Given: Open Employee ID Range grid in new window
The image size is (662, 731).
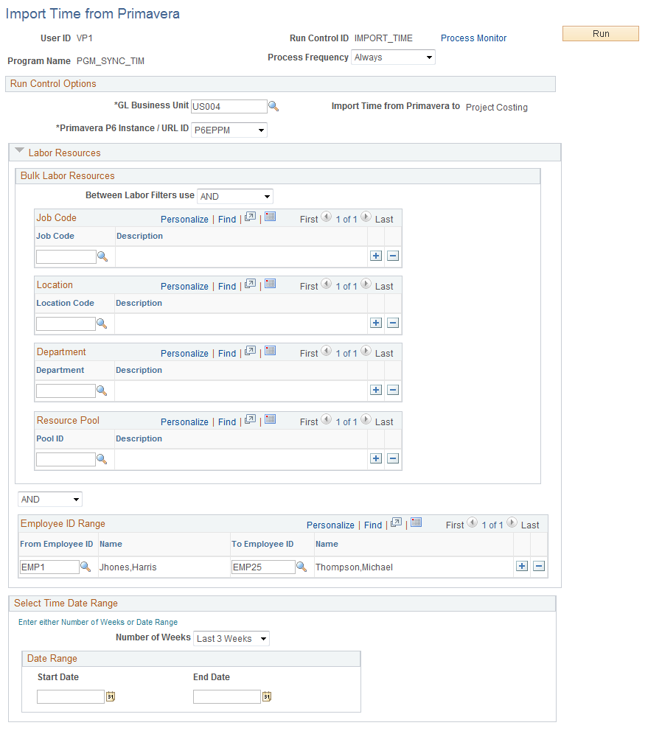Looking at the screenshot, I should [x=397, y=522].
